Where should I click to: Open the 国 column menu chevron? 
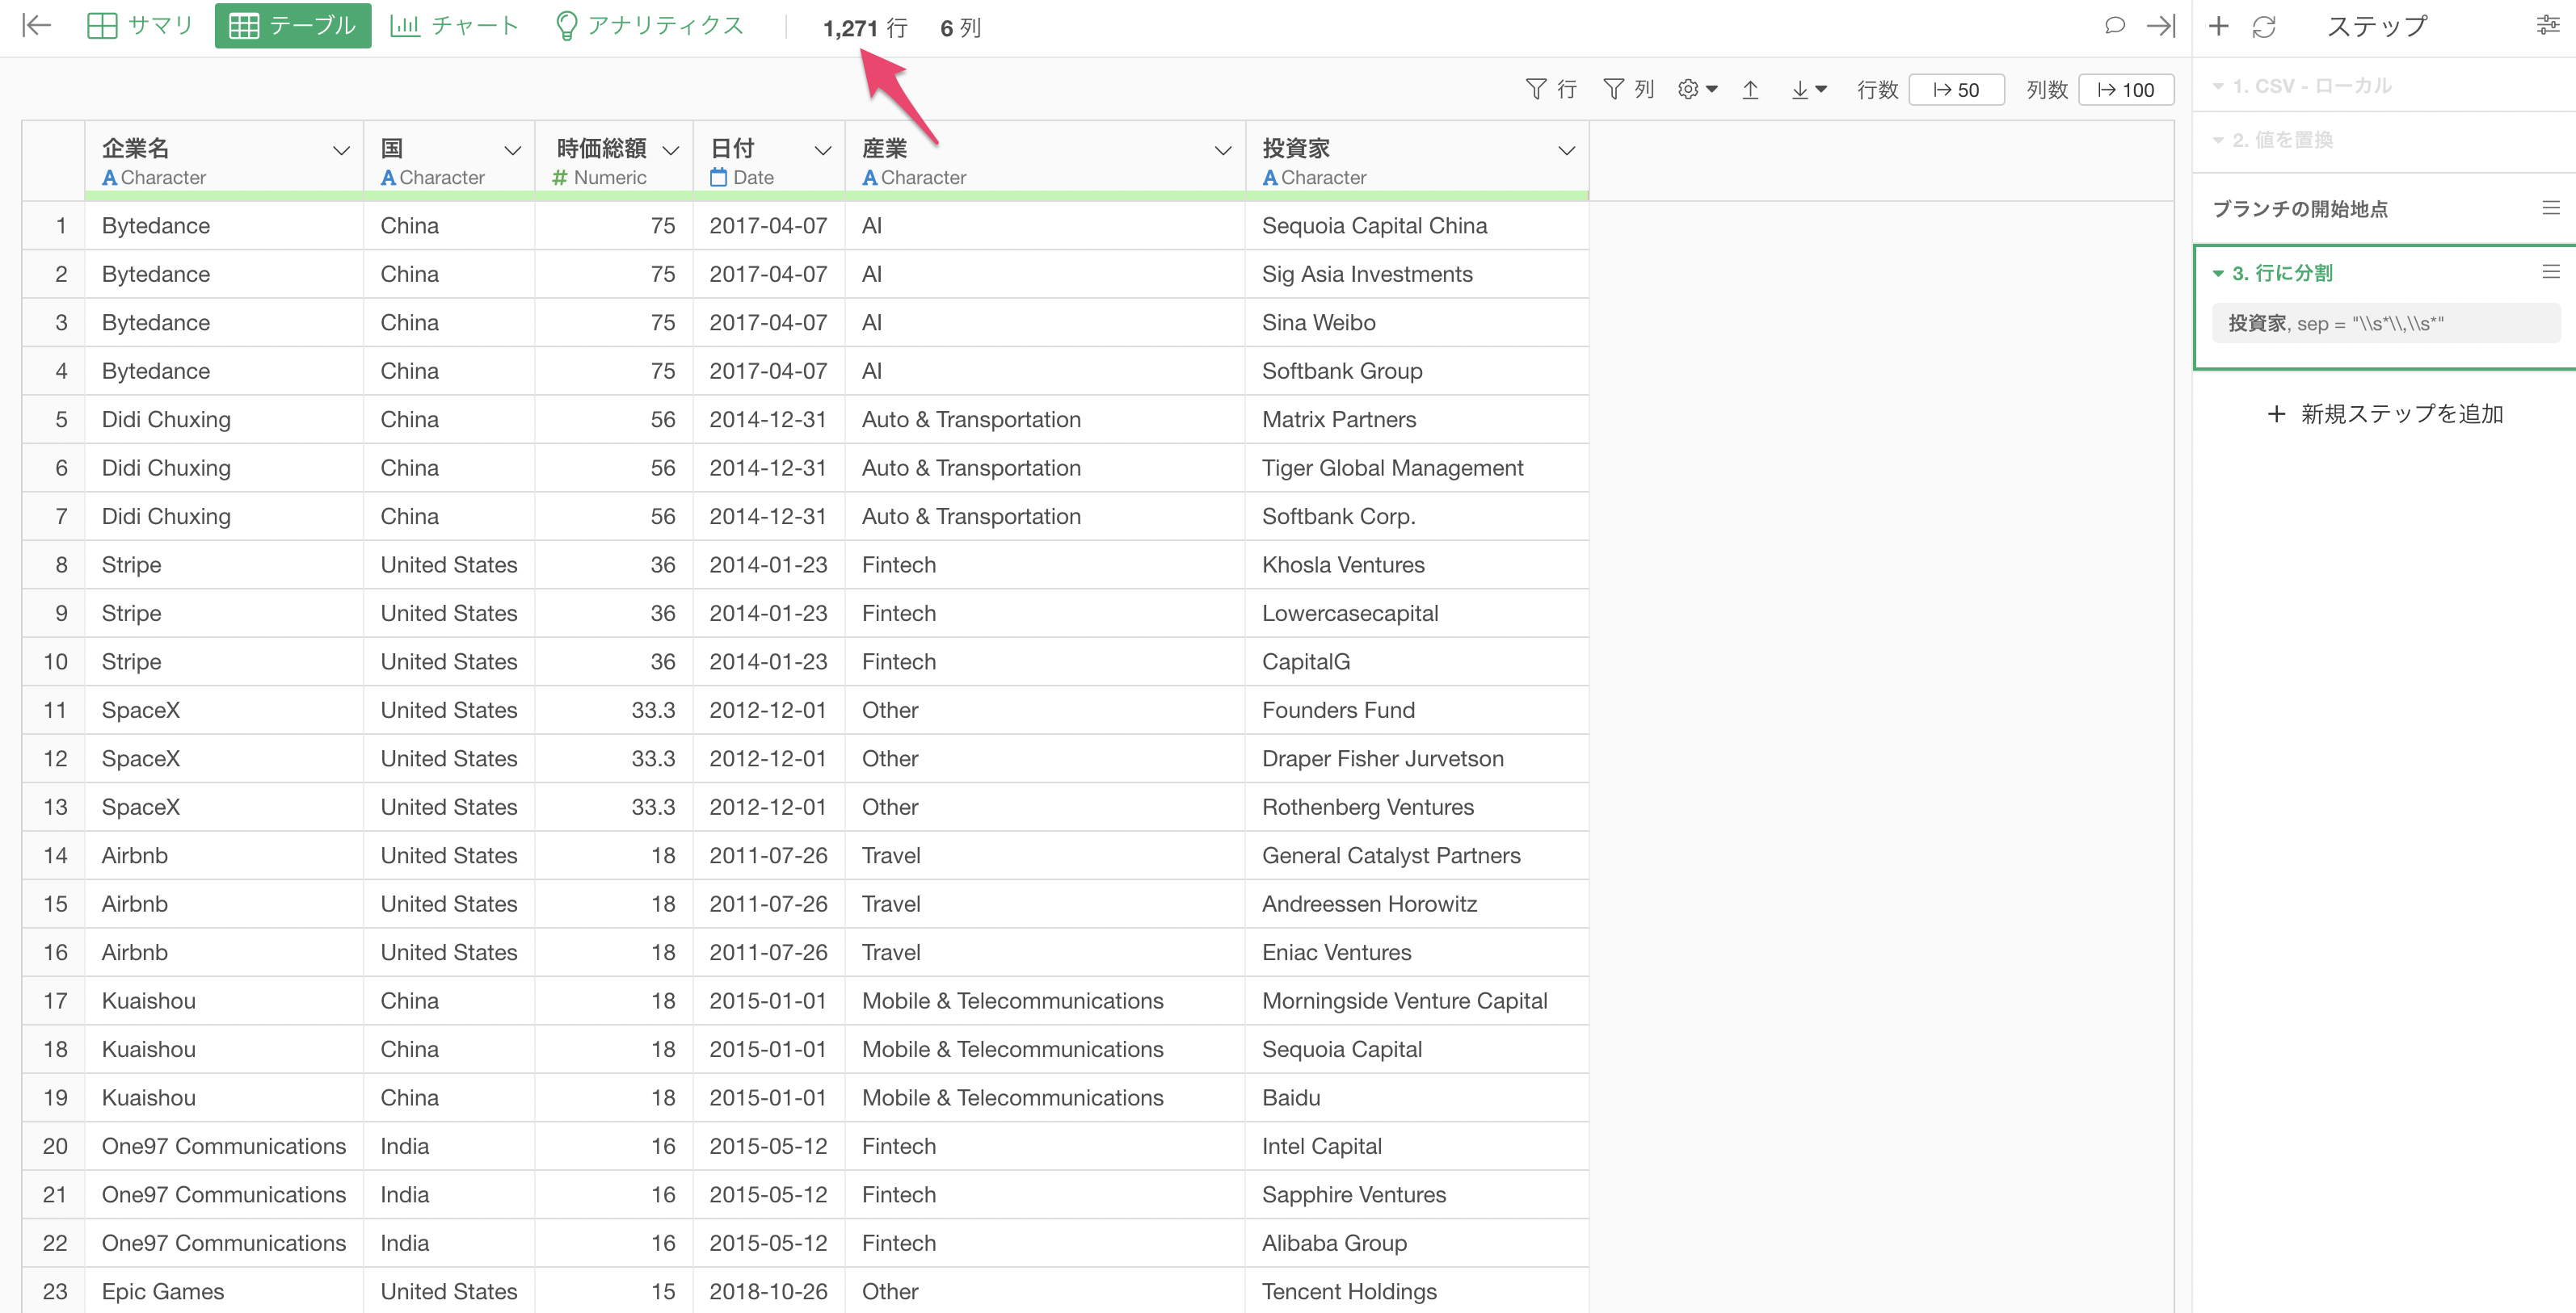click(513, 151)
